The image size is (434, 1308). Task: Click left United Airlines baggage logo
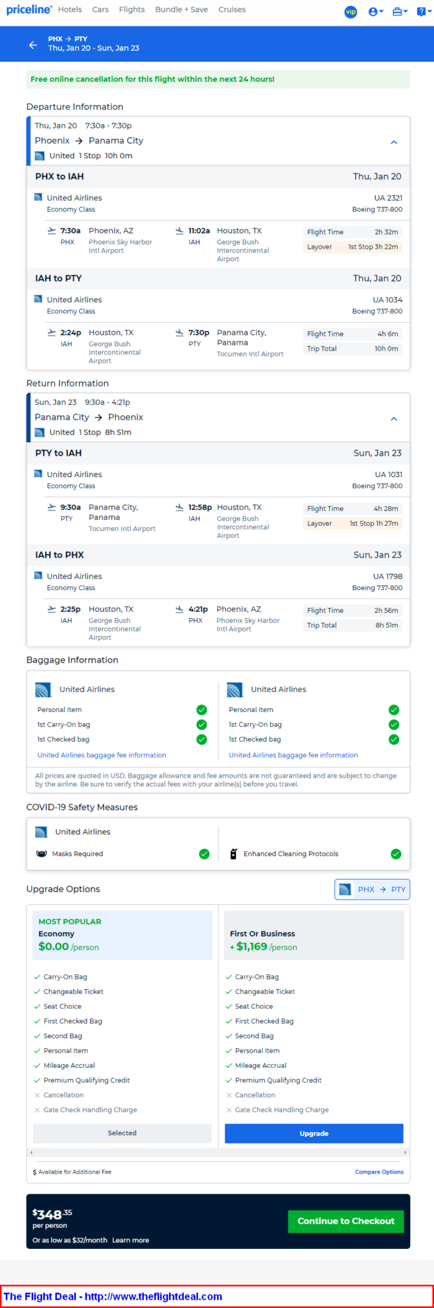[x=43, y=689]
